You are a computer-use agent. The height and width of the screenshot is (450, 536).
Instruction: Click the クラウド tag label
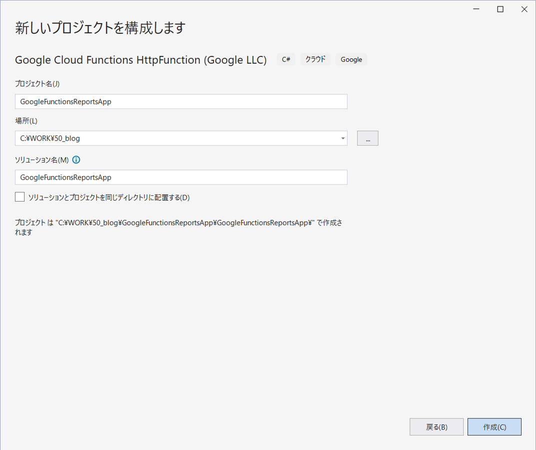(x=315, y=59)
